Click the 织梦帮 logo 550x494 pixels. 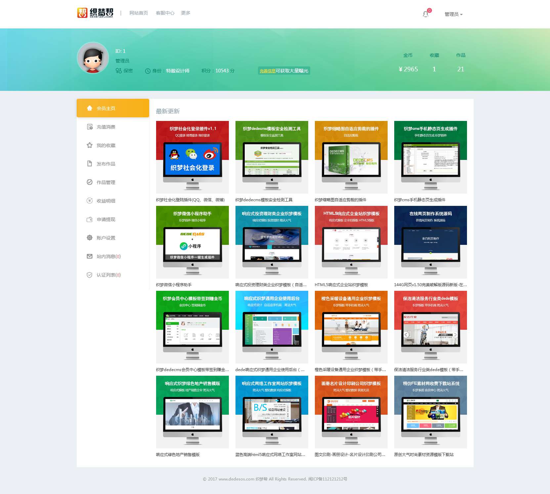[x=95, y=13]
